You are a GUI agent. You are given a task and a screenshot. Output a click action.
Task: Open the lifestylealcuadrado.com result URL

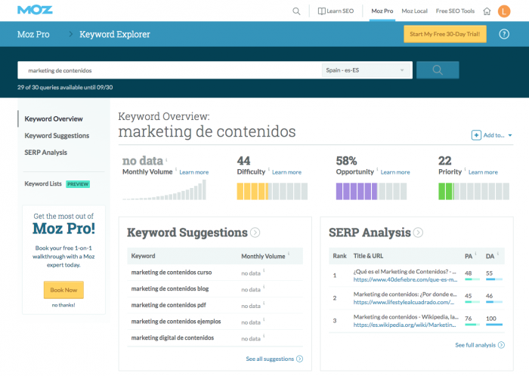pyautogui.click(x=404, y=302)
